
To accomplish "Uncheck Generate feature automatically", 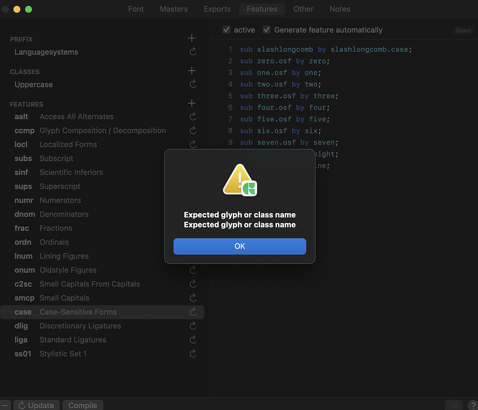I will pyautogui.click(x=267, y=30).
